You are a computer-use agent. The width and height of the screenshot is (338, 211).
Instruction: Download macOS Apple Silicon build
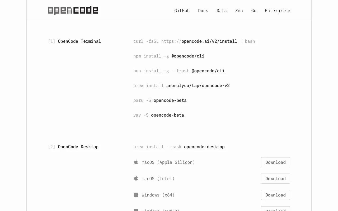tap(275, 162)
